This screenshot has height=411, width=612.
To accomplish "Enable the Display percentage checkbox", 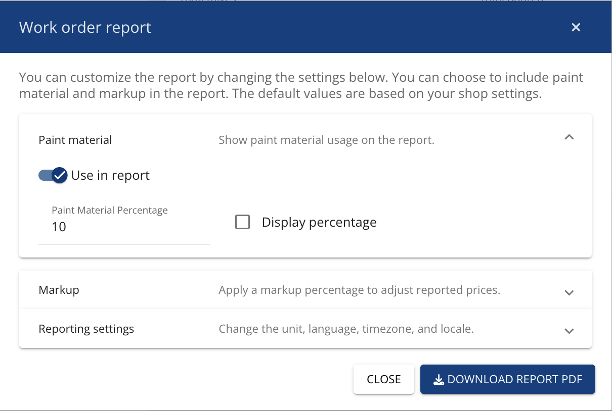I will pos(243,222).
